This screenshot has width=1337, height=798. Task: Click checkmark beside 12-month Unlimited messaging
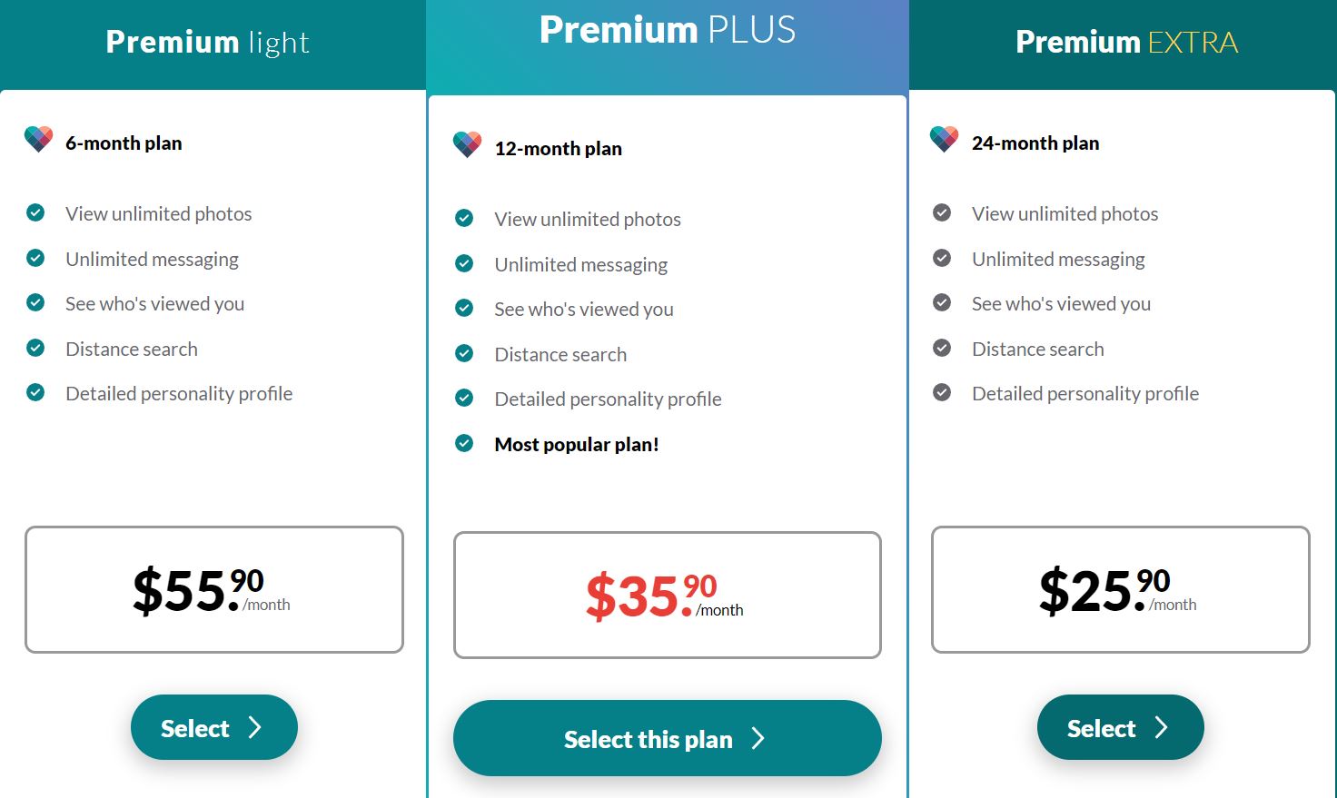[x=464, y=263]
